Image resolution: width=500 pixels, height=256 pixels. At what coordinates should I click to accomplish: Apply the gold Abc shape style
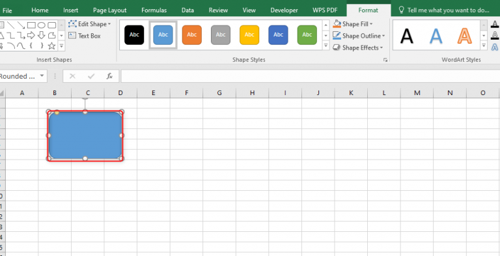tap(249, 35)
